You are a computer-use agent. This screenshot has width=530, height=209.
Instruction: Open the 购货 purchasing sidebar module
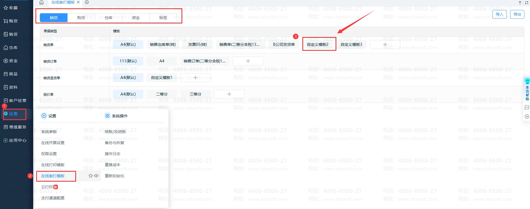(x=11, y=21)
